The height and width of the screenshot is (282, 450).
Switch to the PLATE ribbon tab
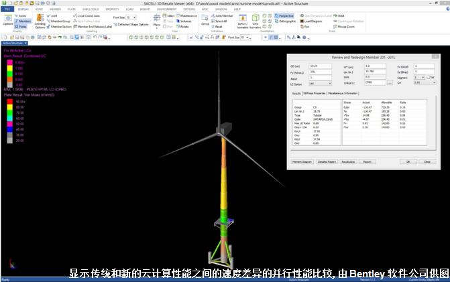coord(72,9)
